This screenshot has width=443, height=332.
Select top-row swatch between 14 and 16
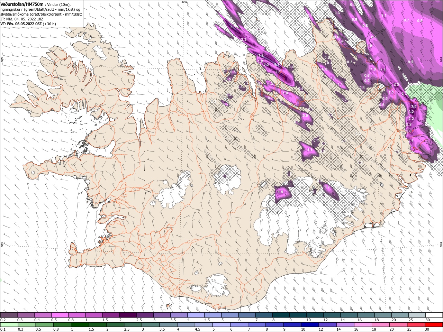pyautogui.click(x=349, y=315)
